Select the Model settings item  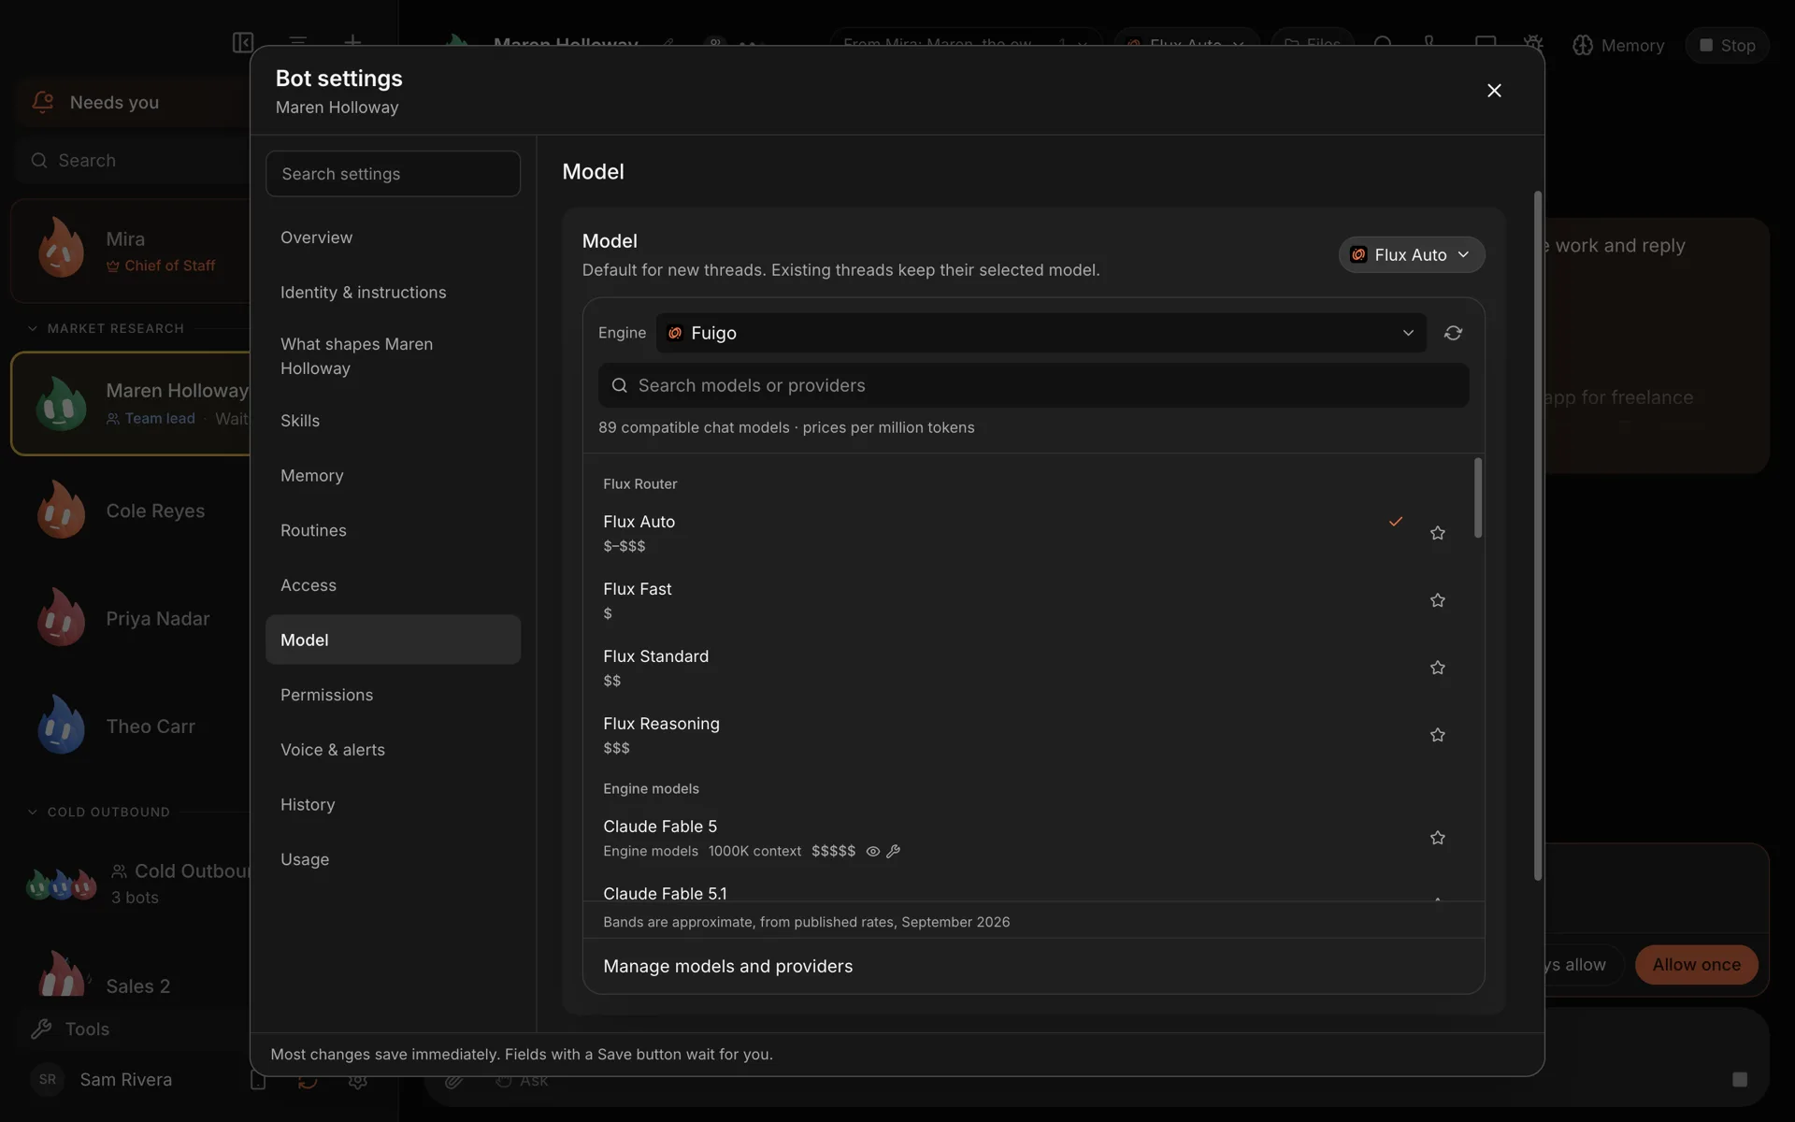(x=393, y=640)
